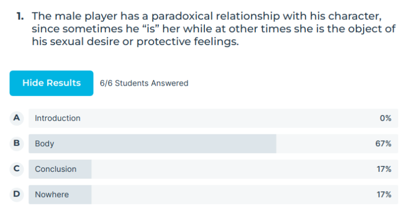This screenshot has width=412, height=219.
Task: Click the 17% result for Conclusion
Action: click(384, 169)
